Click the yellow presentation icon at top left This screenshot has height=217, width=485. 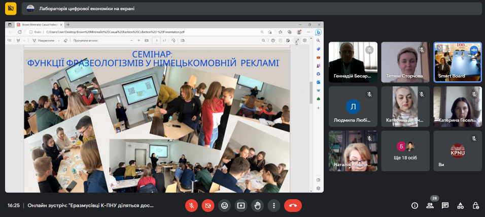(10, 8)
